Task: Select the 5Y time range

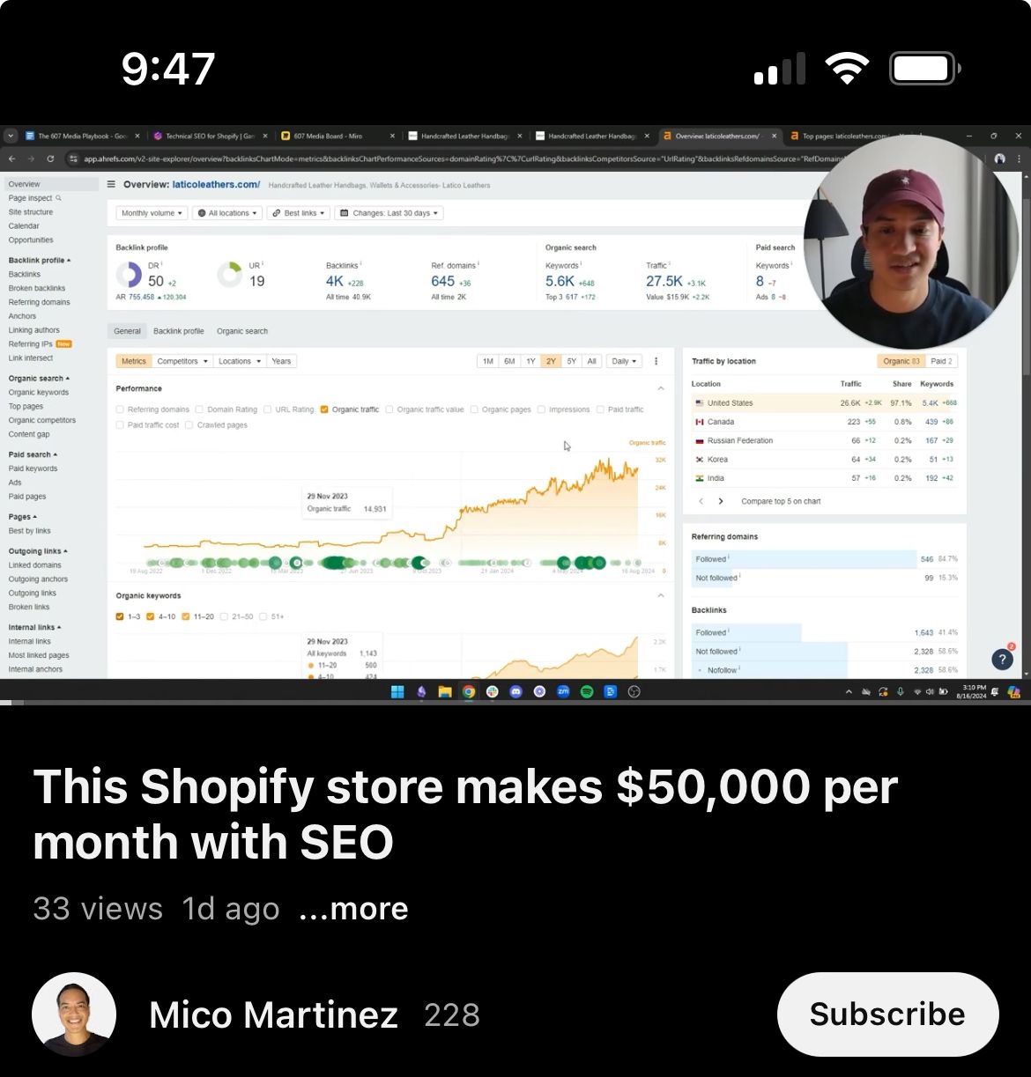Action: click(x=572, y=361)
